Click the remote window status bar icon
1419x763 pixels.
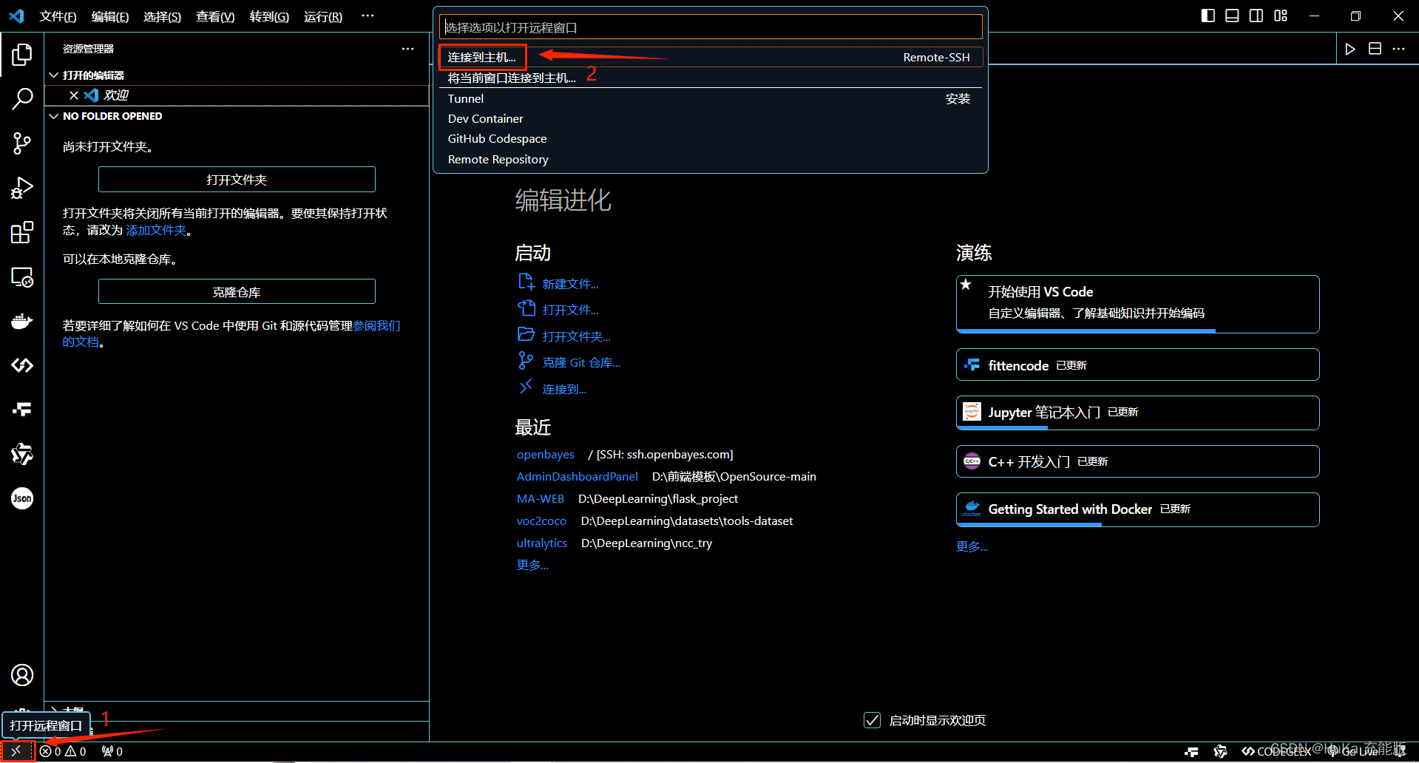[x=16, y=751]
